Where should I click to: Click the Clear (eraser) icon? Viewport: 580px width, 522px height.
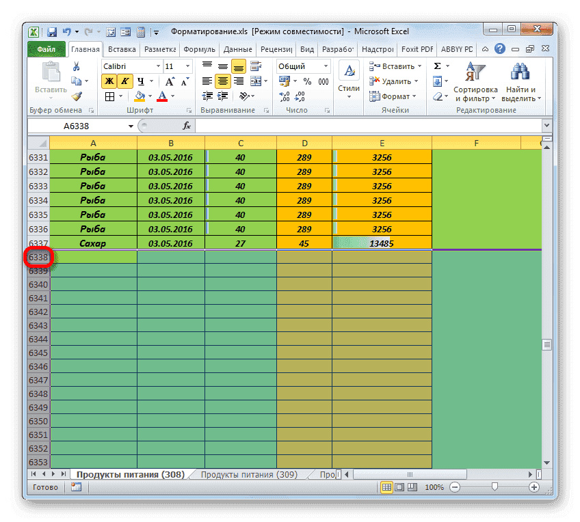(x=436, y=97)
